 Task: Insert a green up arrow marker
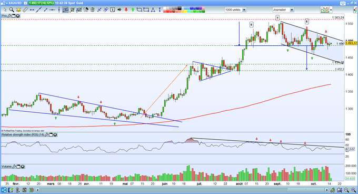133,10
